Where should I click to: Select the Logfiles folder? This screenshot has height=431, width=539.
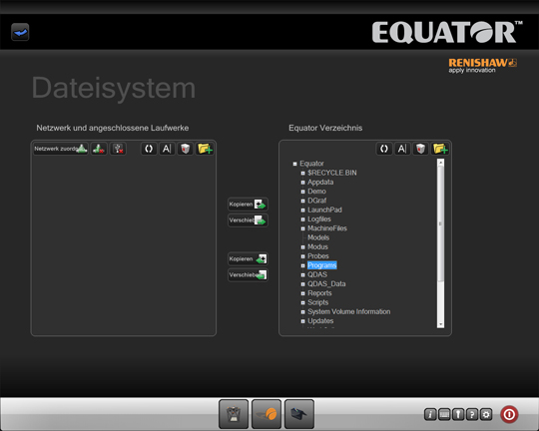pos(319,219)
